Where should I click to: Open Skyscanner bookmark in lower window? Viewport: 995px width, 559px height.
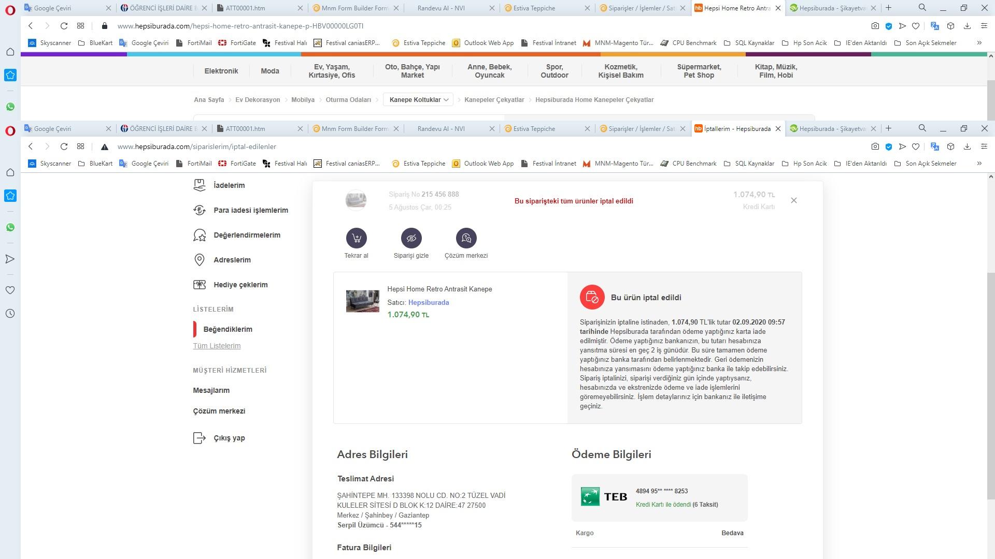coord(50,164)
